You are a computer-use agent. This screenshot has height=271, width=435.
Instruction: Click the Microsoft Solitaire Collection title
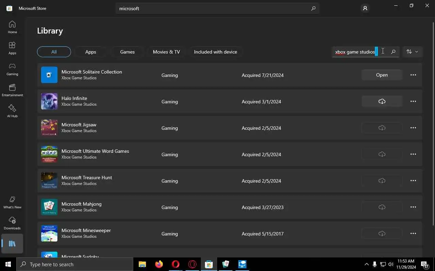pos(92,72)
